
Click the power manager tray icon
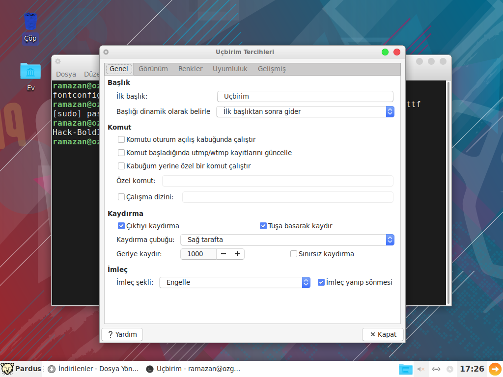tap(450, 369)
